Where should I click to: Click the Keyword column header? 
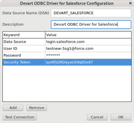tap(24, 35)
